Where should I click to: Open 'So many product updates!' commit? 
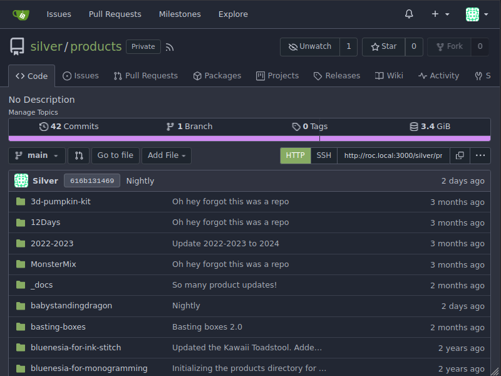(225, 285)
